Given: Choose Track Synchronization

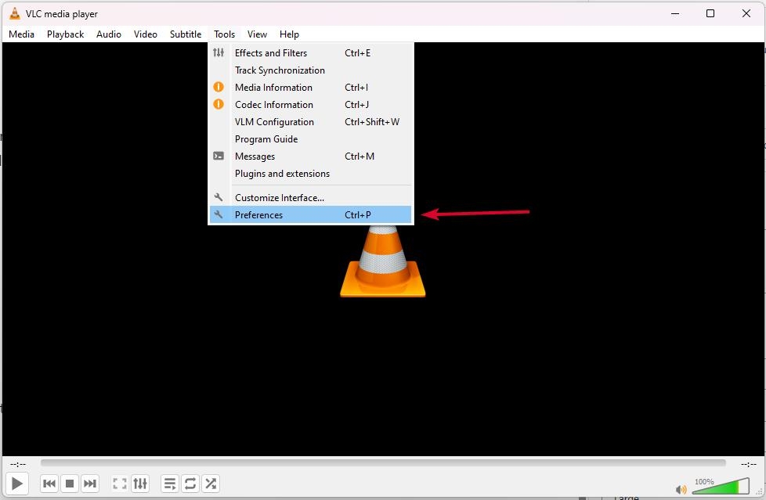Looking at the screenshot, I should coord(311,70).
